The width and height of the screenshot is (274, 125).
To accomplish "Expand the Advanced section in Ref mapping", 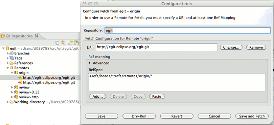I will (x=90, y=63).
